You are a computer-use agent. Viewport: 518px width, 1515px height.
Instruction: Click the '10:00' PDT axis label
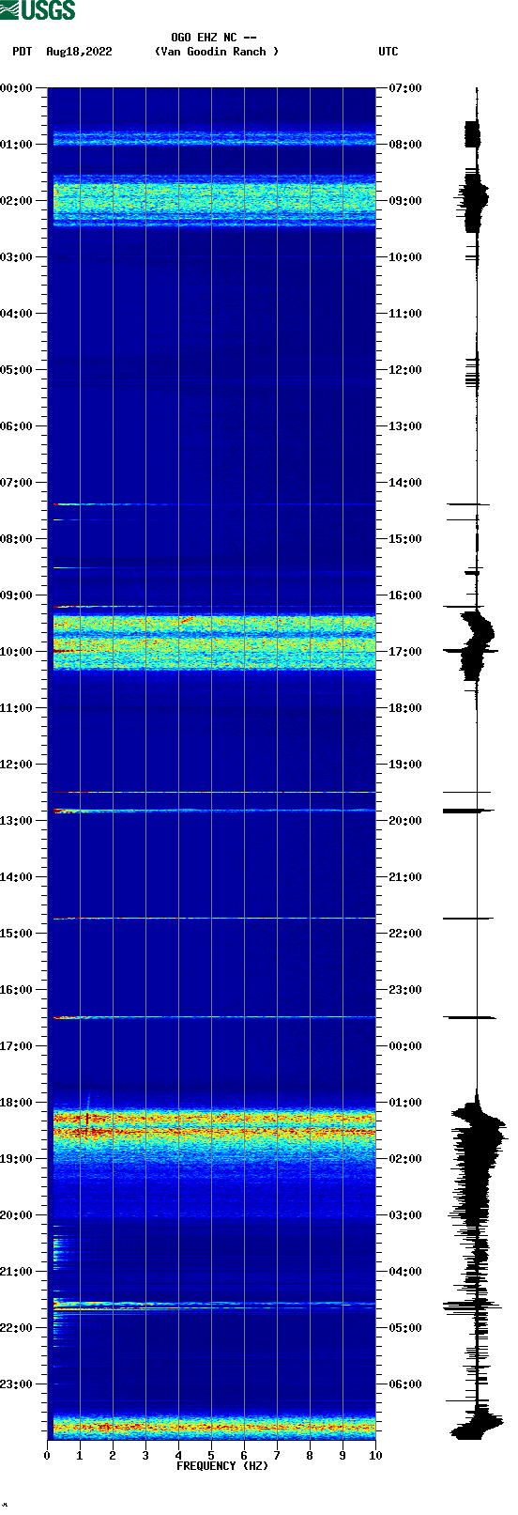click(17, 652)
